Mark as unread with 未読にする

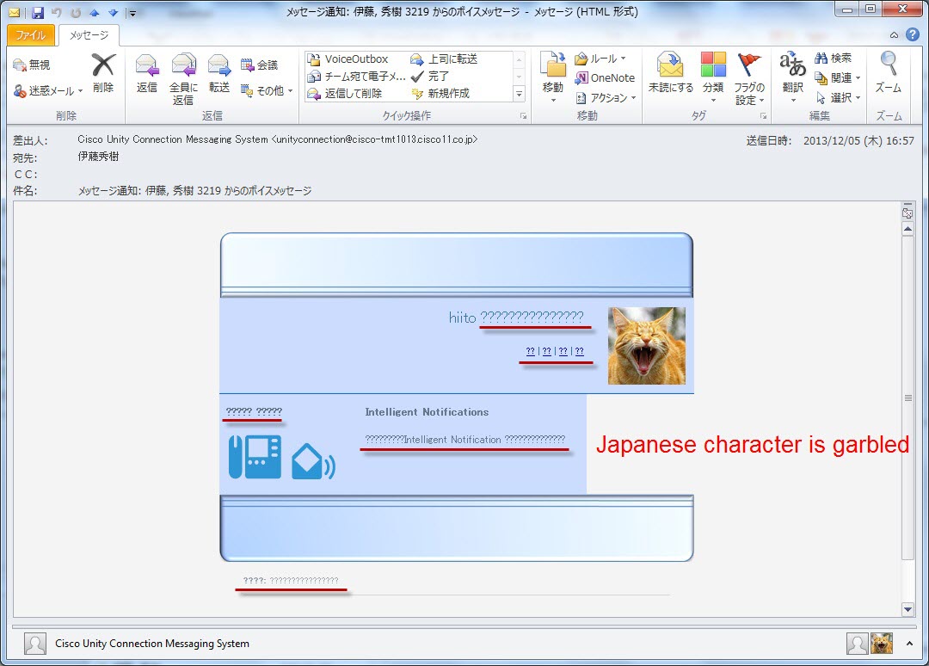[x=671, y=72]
